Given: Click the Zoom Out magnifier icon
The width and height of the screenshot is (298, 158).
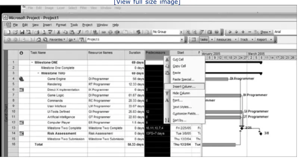Looking at the screenshot, I should tap(195, 32).
